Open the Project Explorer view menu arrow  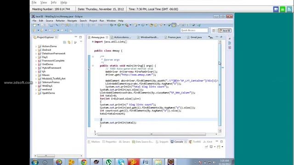(81, 42)
